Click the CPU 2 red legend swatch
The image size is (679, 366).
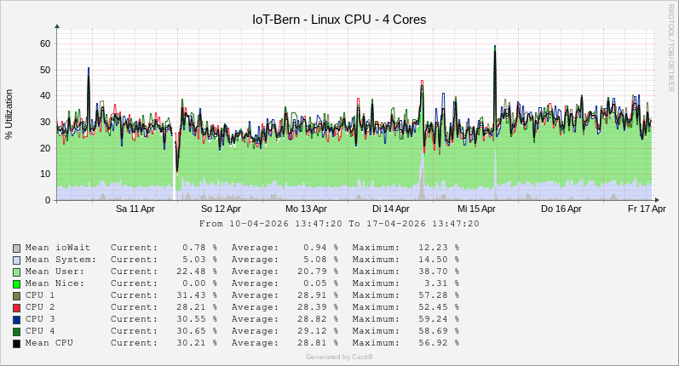coord(17,307)
